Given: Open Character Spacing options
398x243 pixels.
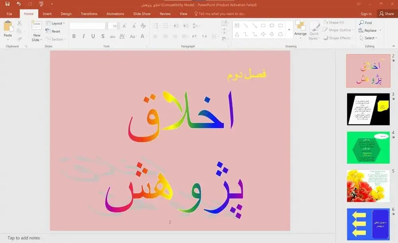Looking at the screenshot, I should pyautogui.click(x=122, y=36).
